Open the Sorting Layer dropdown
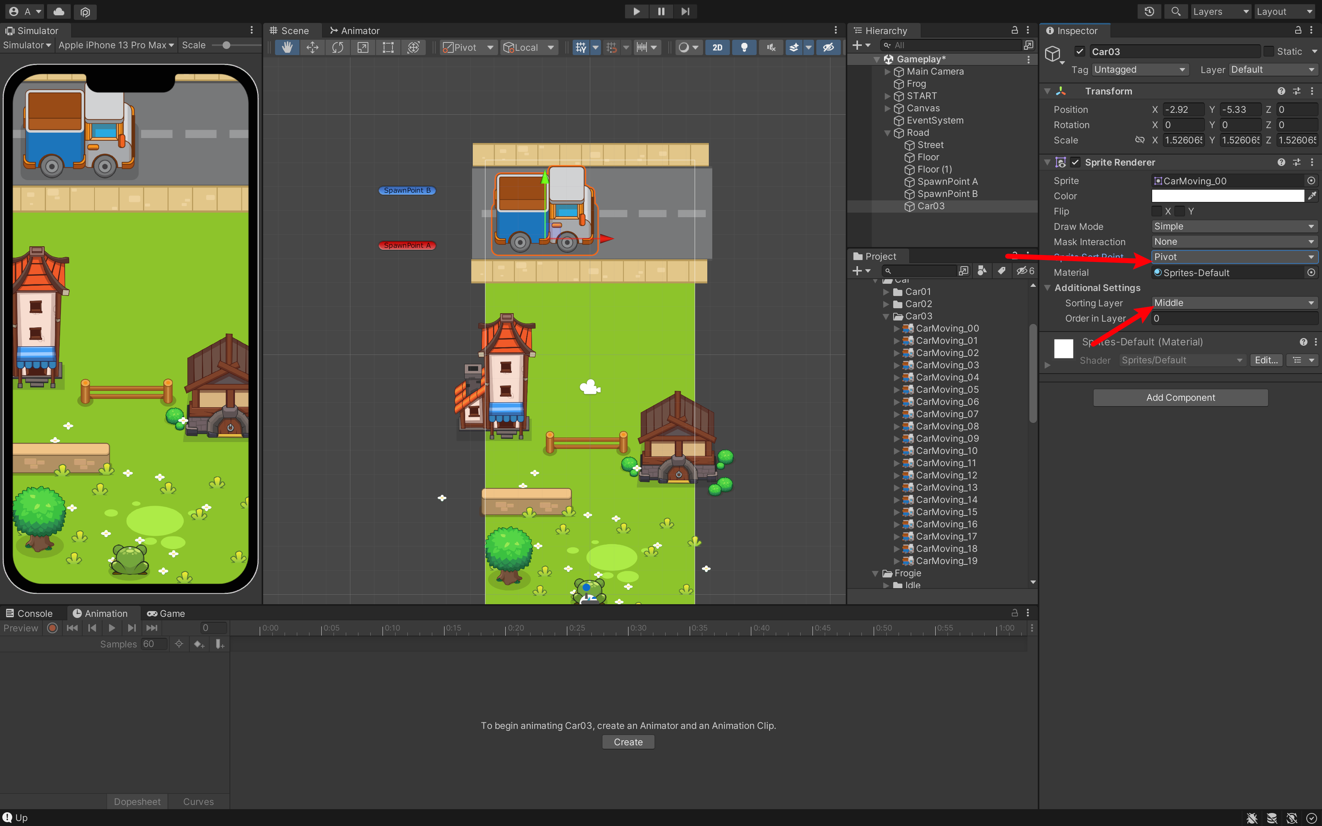The width and height of the screenshot is (1322, 826). 1235,302
